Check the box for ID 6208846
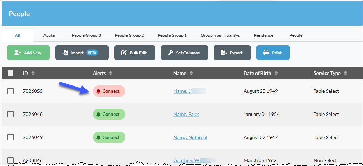 11,160
